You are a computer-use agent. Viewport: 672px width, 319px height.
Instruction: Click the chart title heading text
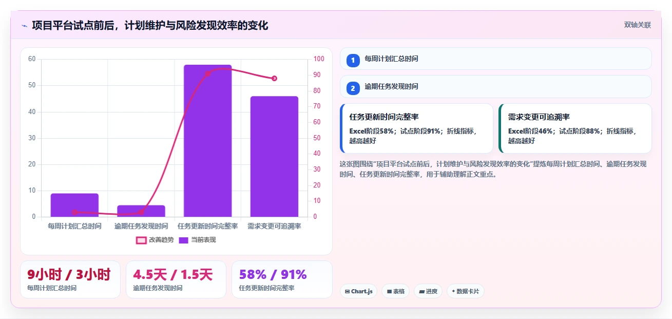(x=150, y=25)
